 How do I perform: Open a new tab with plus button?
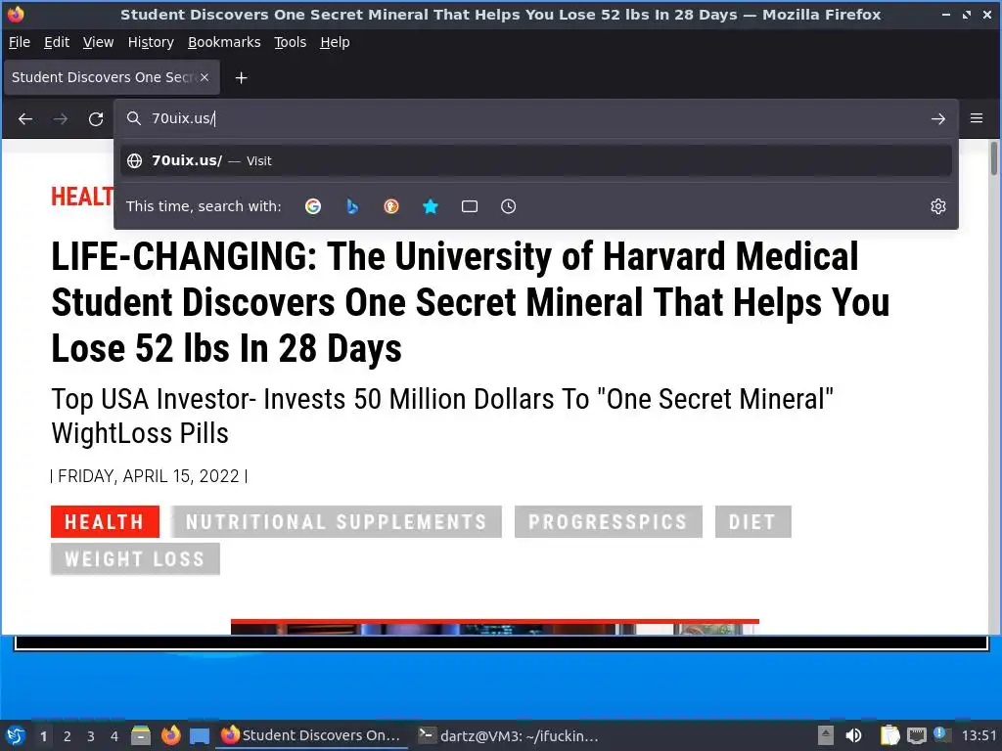tap(241, 78)
